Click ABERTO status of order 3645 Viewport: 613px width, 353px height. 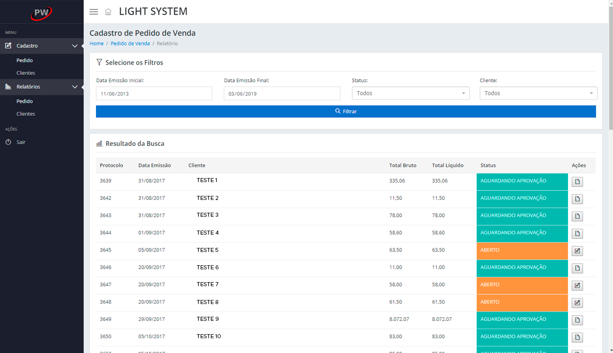point(522,251)
